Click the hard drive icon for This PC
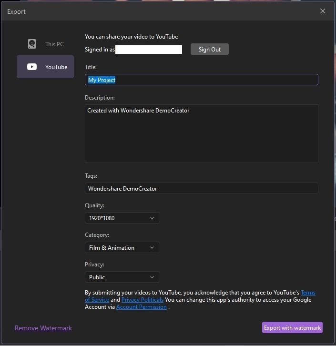 pos(32,44)
